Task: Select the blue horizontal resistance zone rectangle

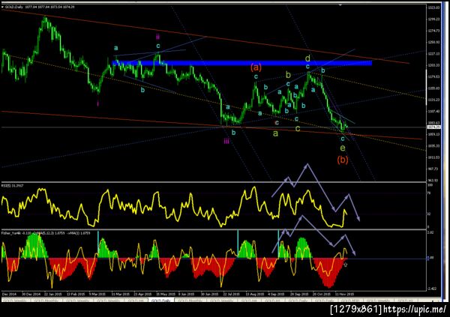Action: (x=242, y=63)
